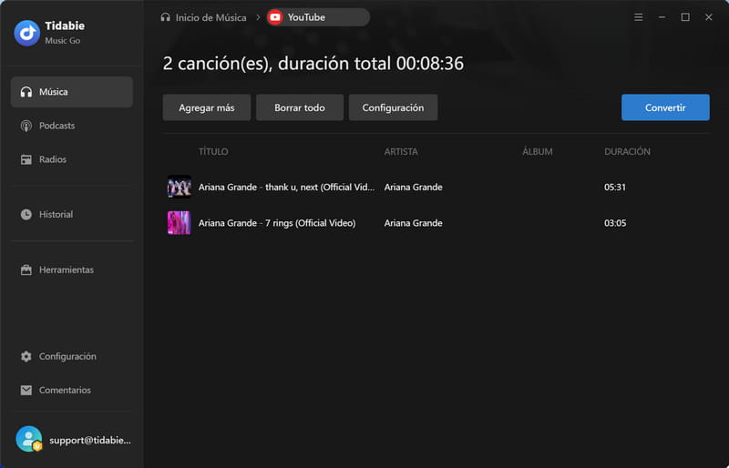Click artist Ariana Grande in 7 rings row
729x468 pixels.
(x=413, y=223)
